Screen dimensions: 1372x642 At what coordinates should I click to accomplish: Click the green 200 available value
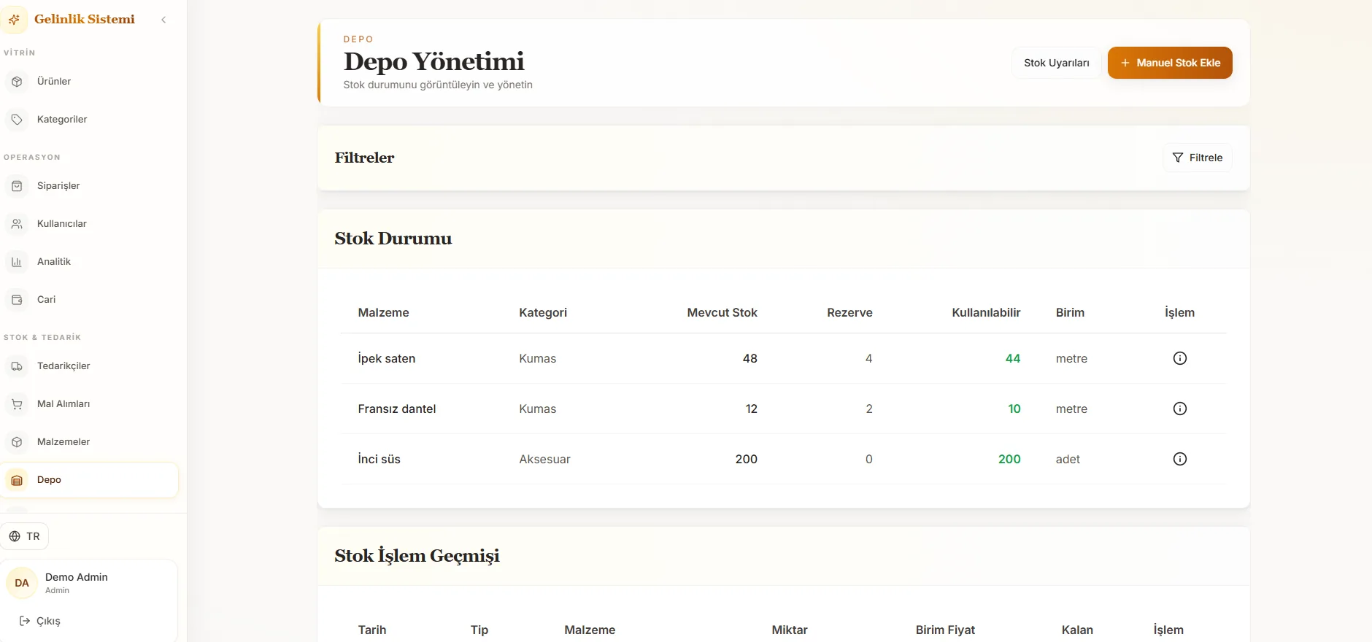1009,459
